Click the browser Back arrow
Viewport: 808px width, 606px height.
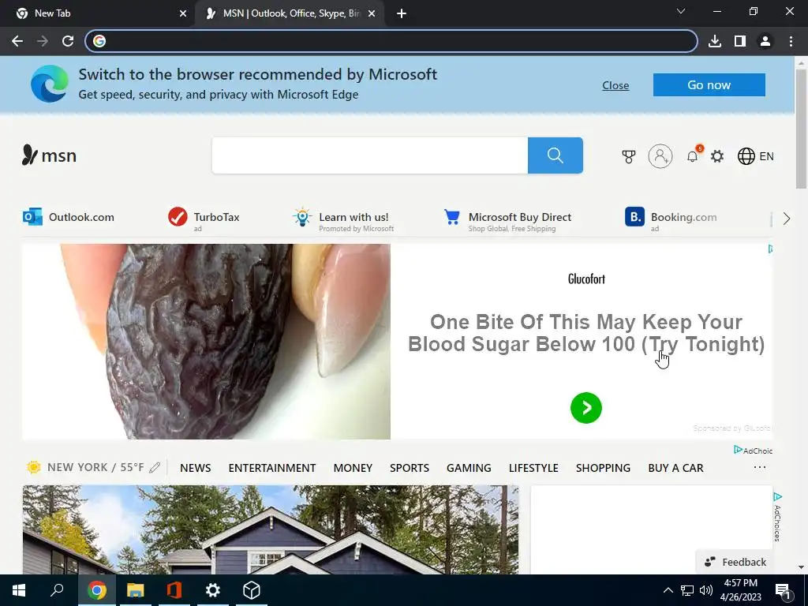[17, 41]
